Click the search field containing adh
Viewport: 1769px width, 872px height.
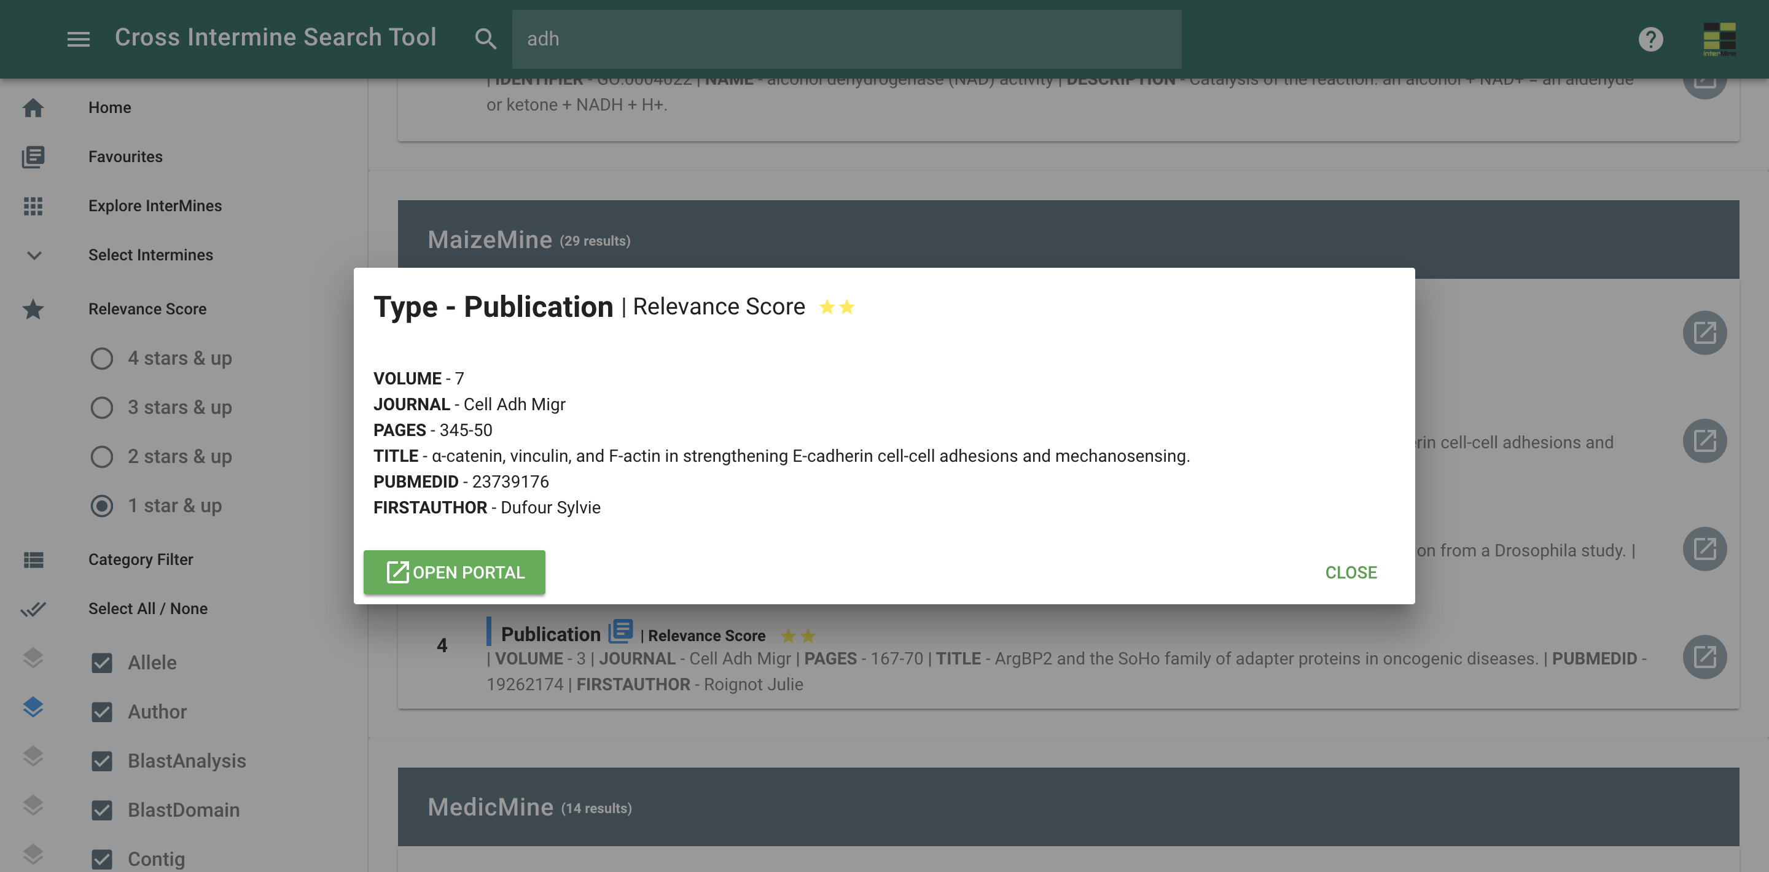point(846,39)
